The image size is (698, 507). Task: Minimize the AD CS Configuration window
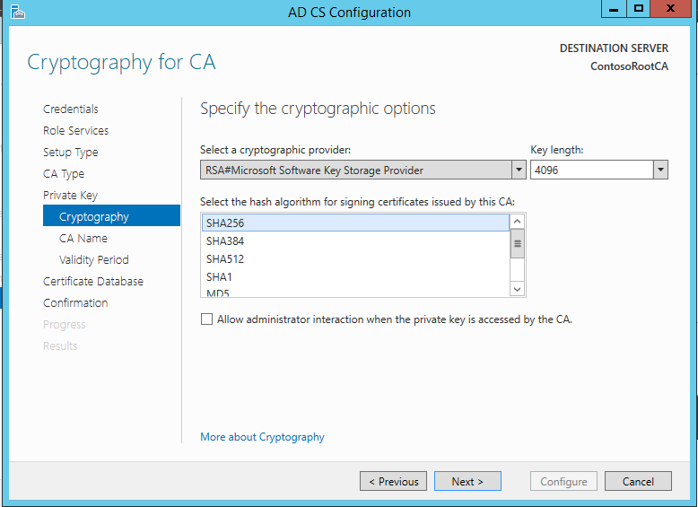click(614, 9)
